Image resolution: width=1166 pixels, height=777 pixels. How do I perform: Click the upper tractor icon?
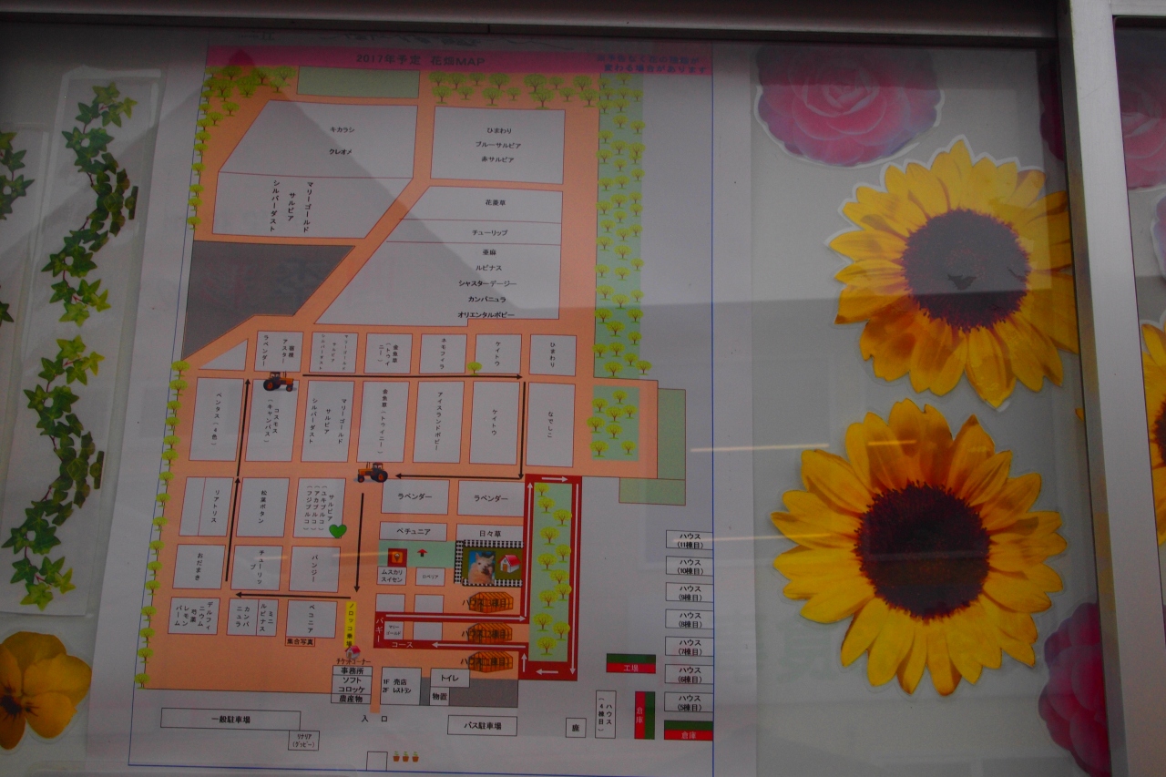tap(279, 381)
